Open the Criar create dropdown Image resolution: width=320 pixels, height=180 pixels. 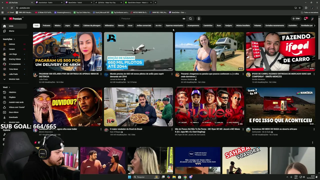296,18
